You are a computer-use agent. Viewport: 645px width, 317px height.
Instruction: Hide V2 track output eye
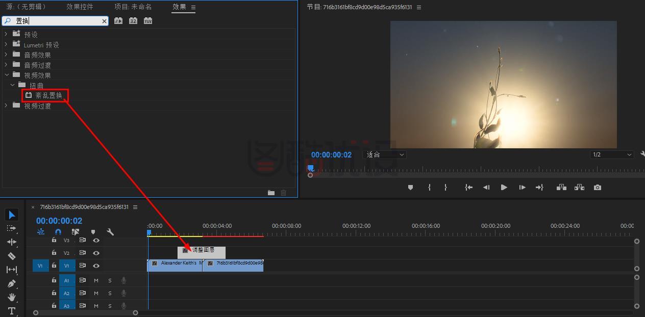pyautogui.click(x=96, y=253)
